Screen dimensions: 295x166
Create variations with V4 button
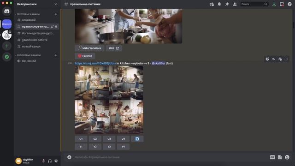click(x=123, y=147)
